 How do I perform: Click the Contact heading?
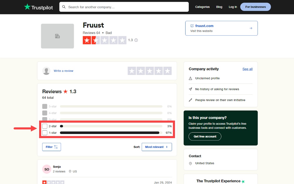point(195,156)
